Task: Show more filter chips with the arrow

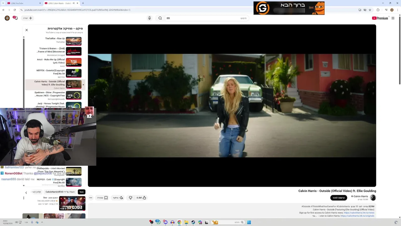Action: [26, 192]
